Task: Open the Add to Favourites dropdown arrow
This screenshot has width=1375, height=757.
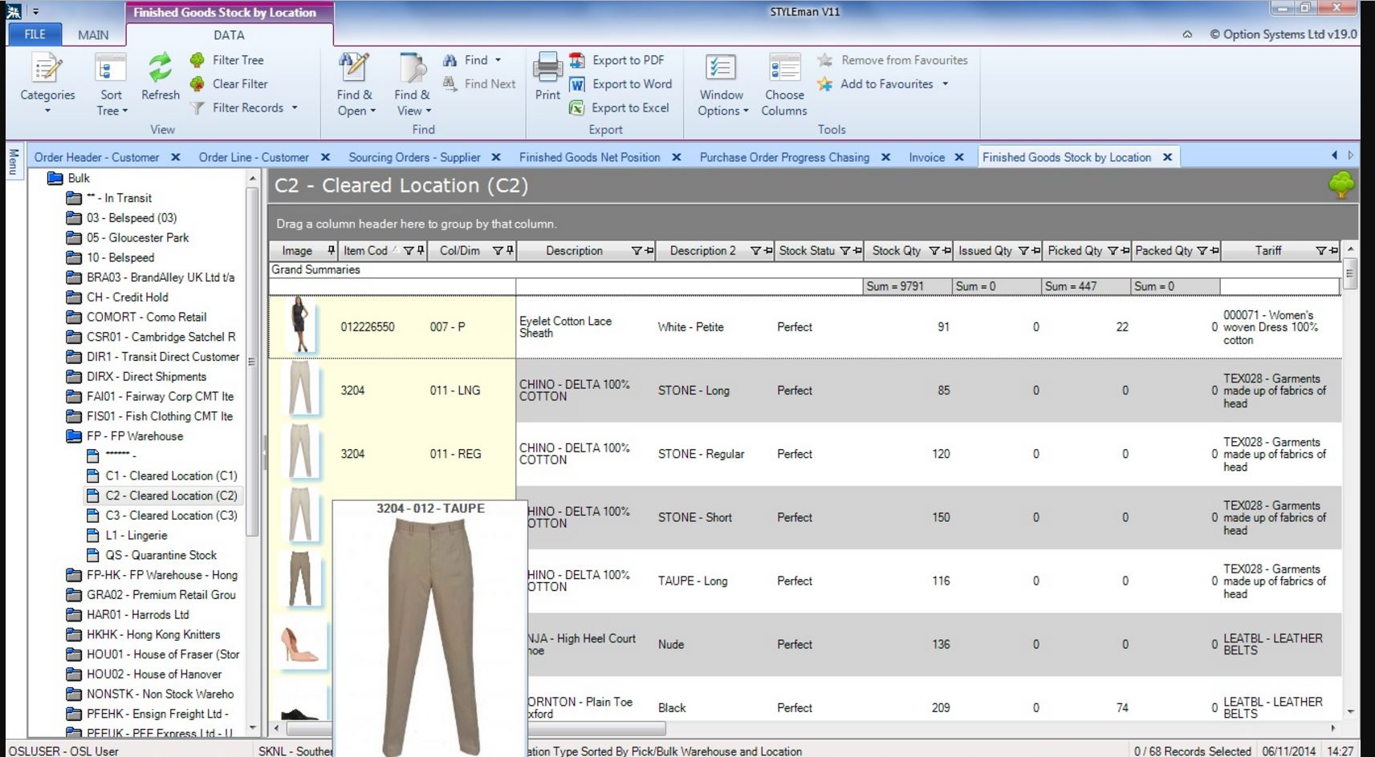Action: (x=946, y=84)
